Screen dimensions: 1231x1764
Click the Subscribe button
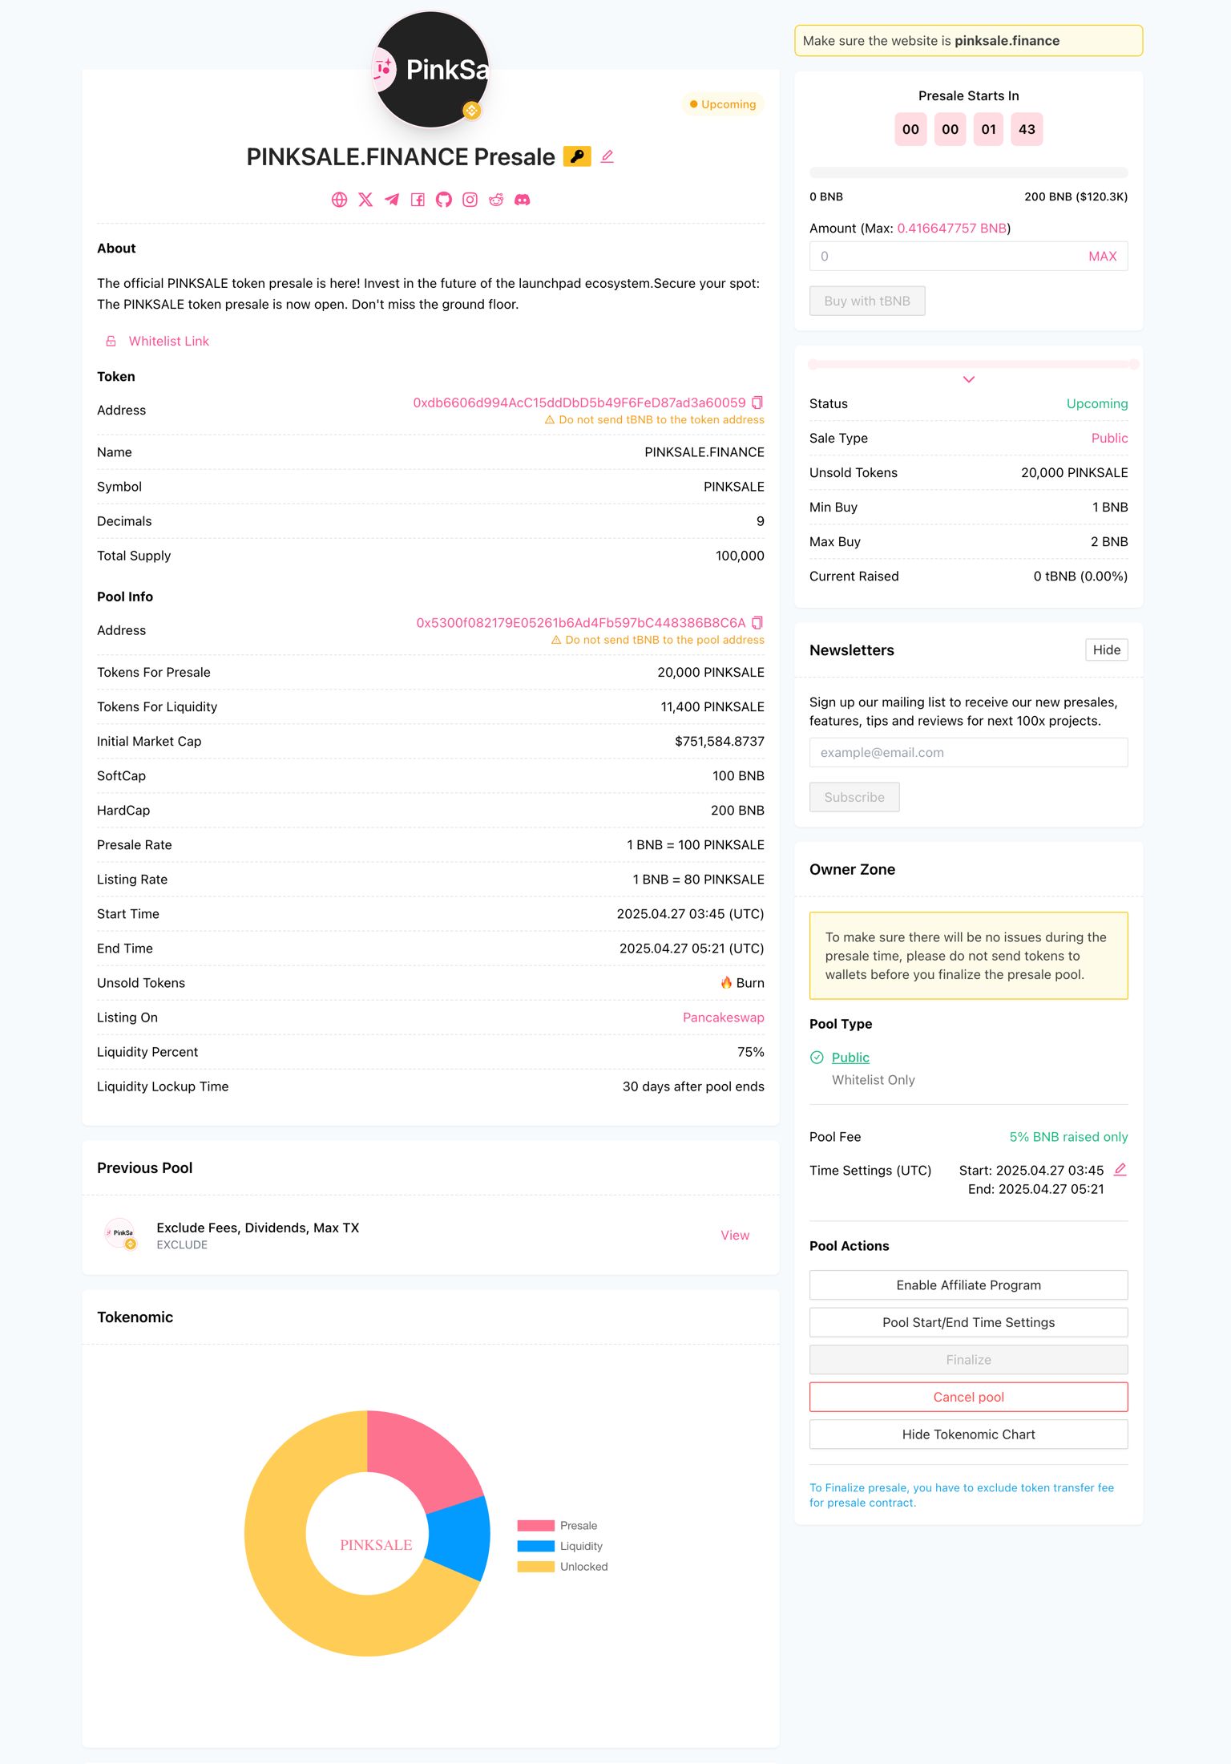click(854, 797)
